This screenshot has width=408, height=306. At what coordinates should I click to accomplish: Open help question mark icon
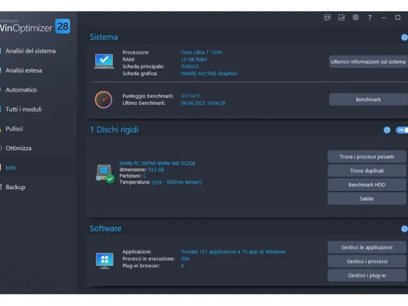tap(369, 17)
